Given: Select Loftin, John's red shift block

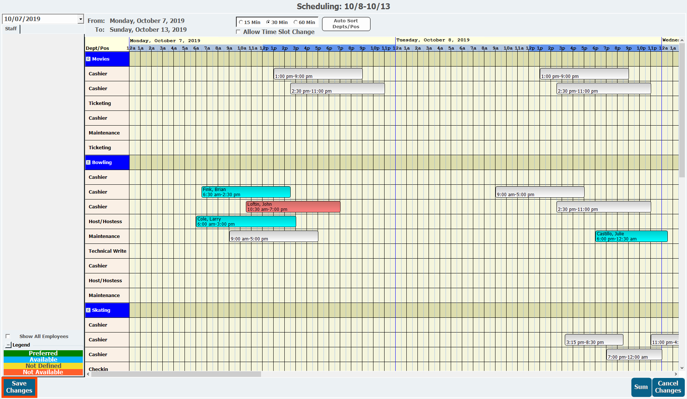Looking at the screenshot, I should (x=293, y=207).
